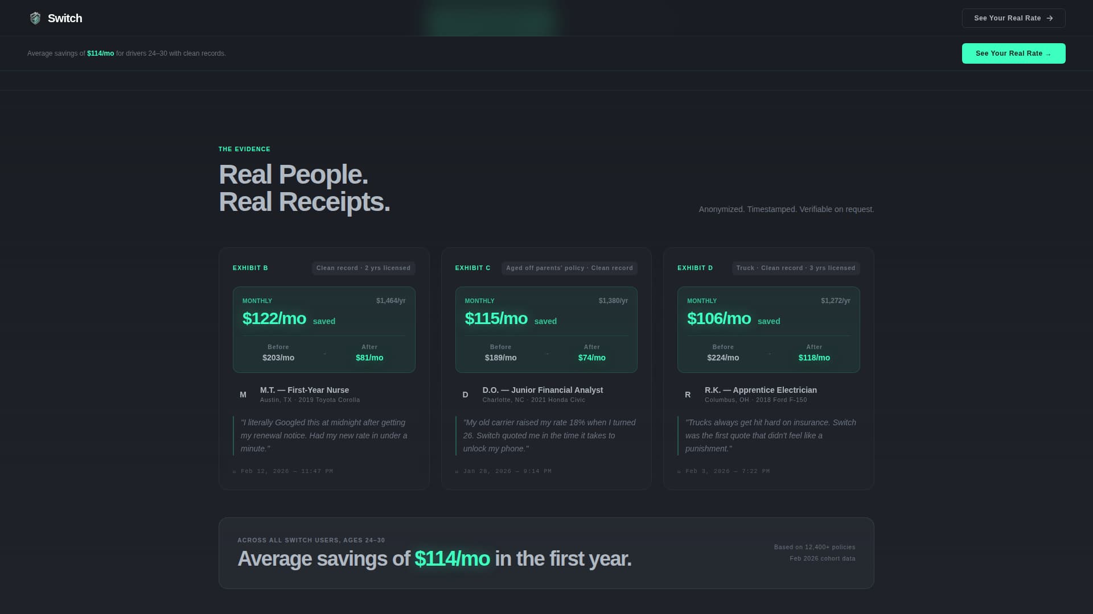Click the M avatar for M.T.

243,395
